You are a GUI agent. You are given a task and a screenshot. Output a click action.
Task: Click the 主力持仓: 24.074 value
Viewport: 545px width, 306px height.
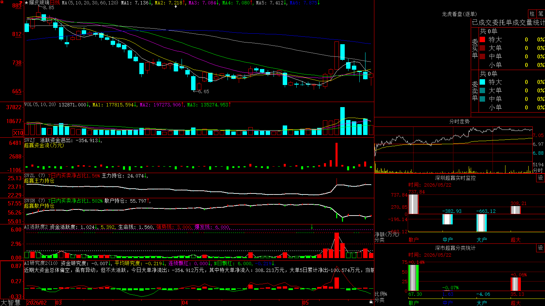[123, 176]
